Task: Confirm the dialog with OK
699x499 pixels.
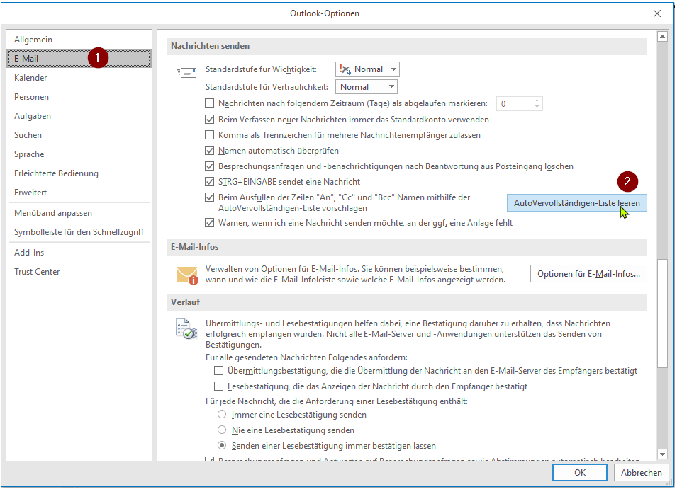Action: 579,473
